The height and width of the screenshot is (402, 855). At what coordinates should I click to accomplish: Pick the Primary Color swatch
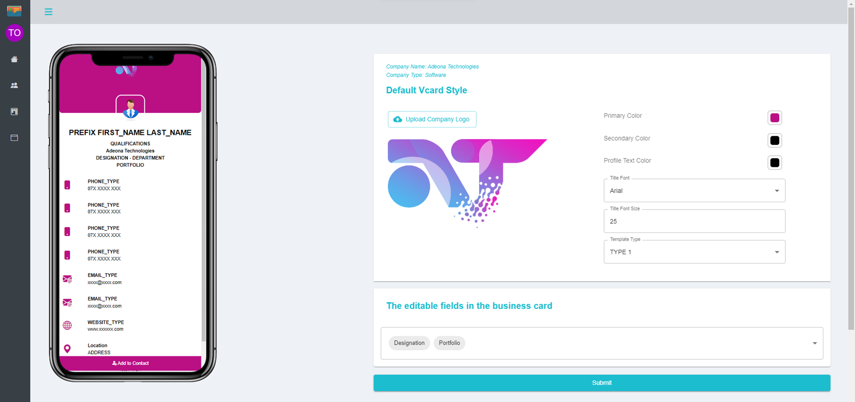coord(774,118)
